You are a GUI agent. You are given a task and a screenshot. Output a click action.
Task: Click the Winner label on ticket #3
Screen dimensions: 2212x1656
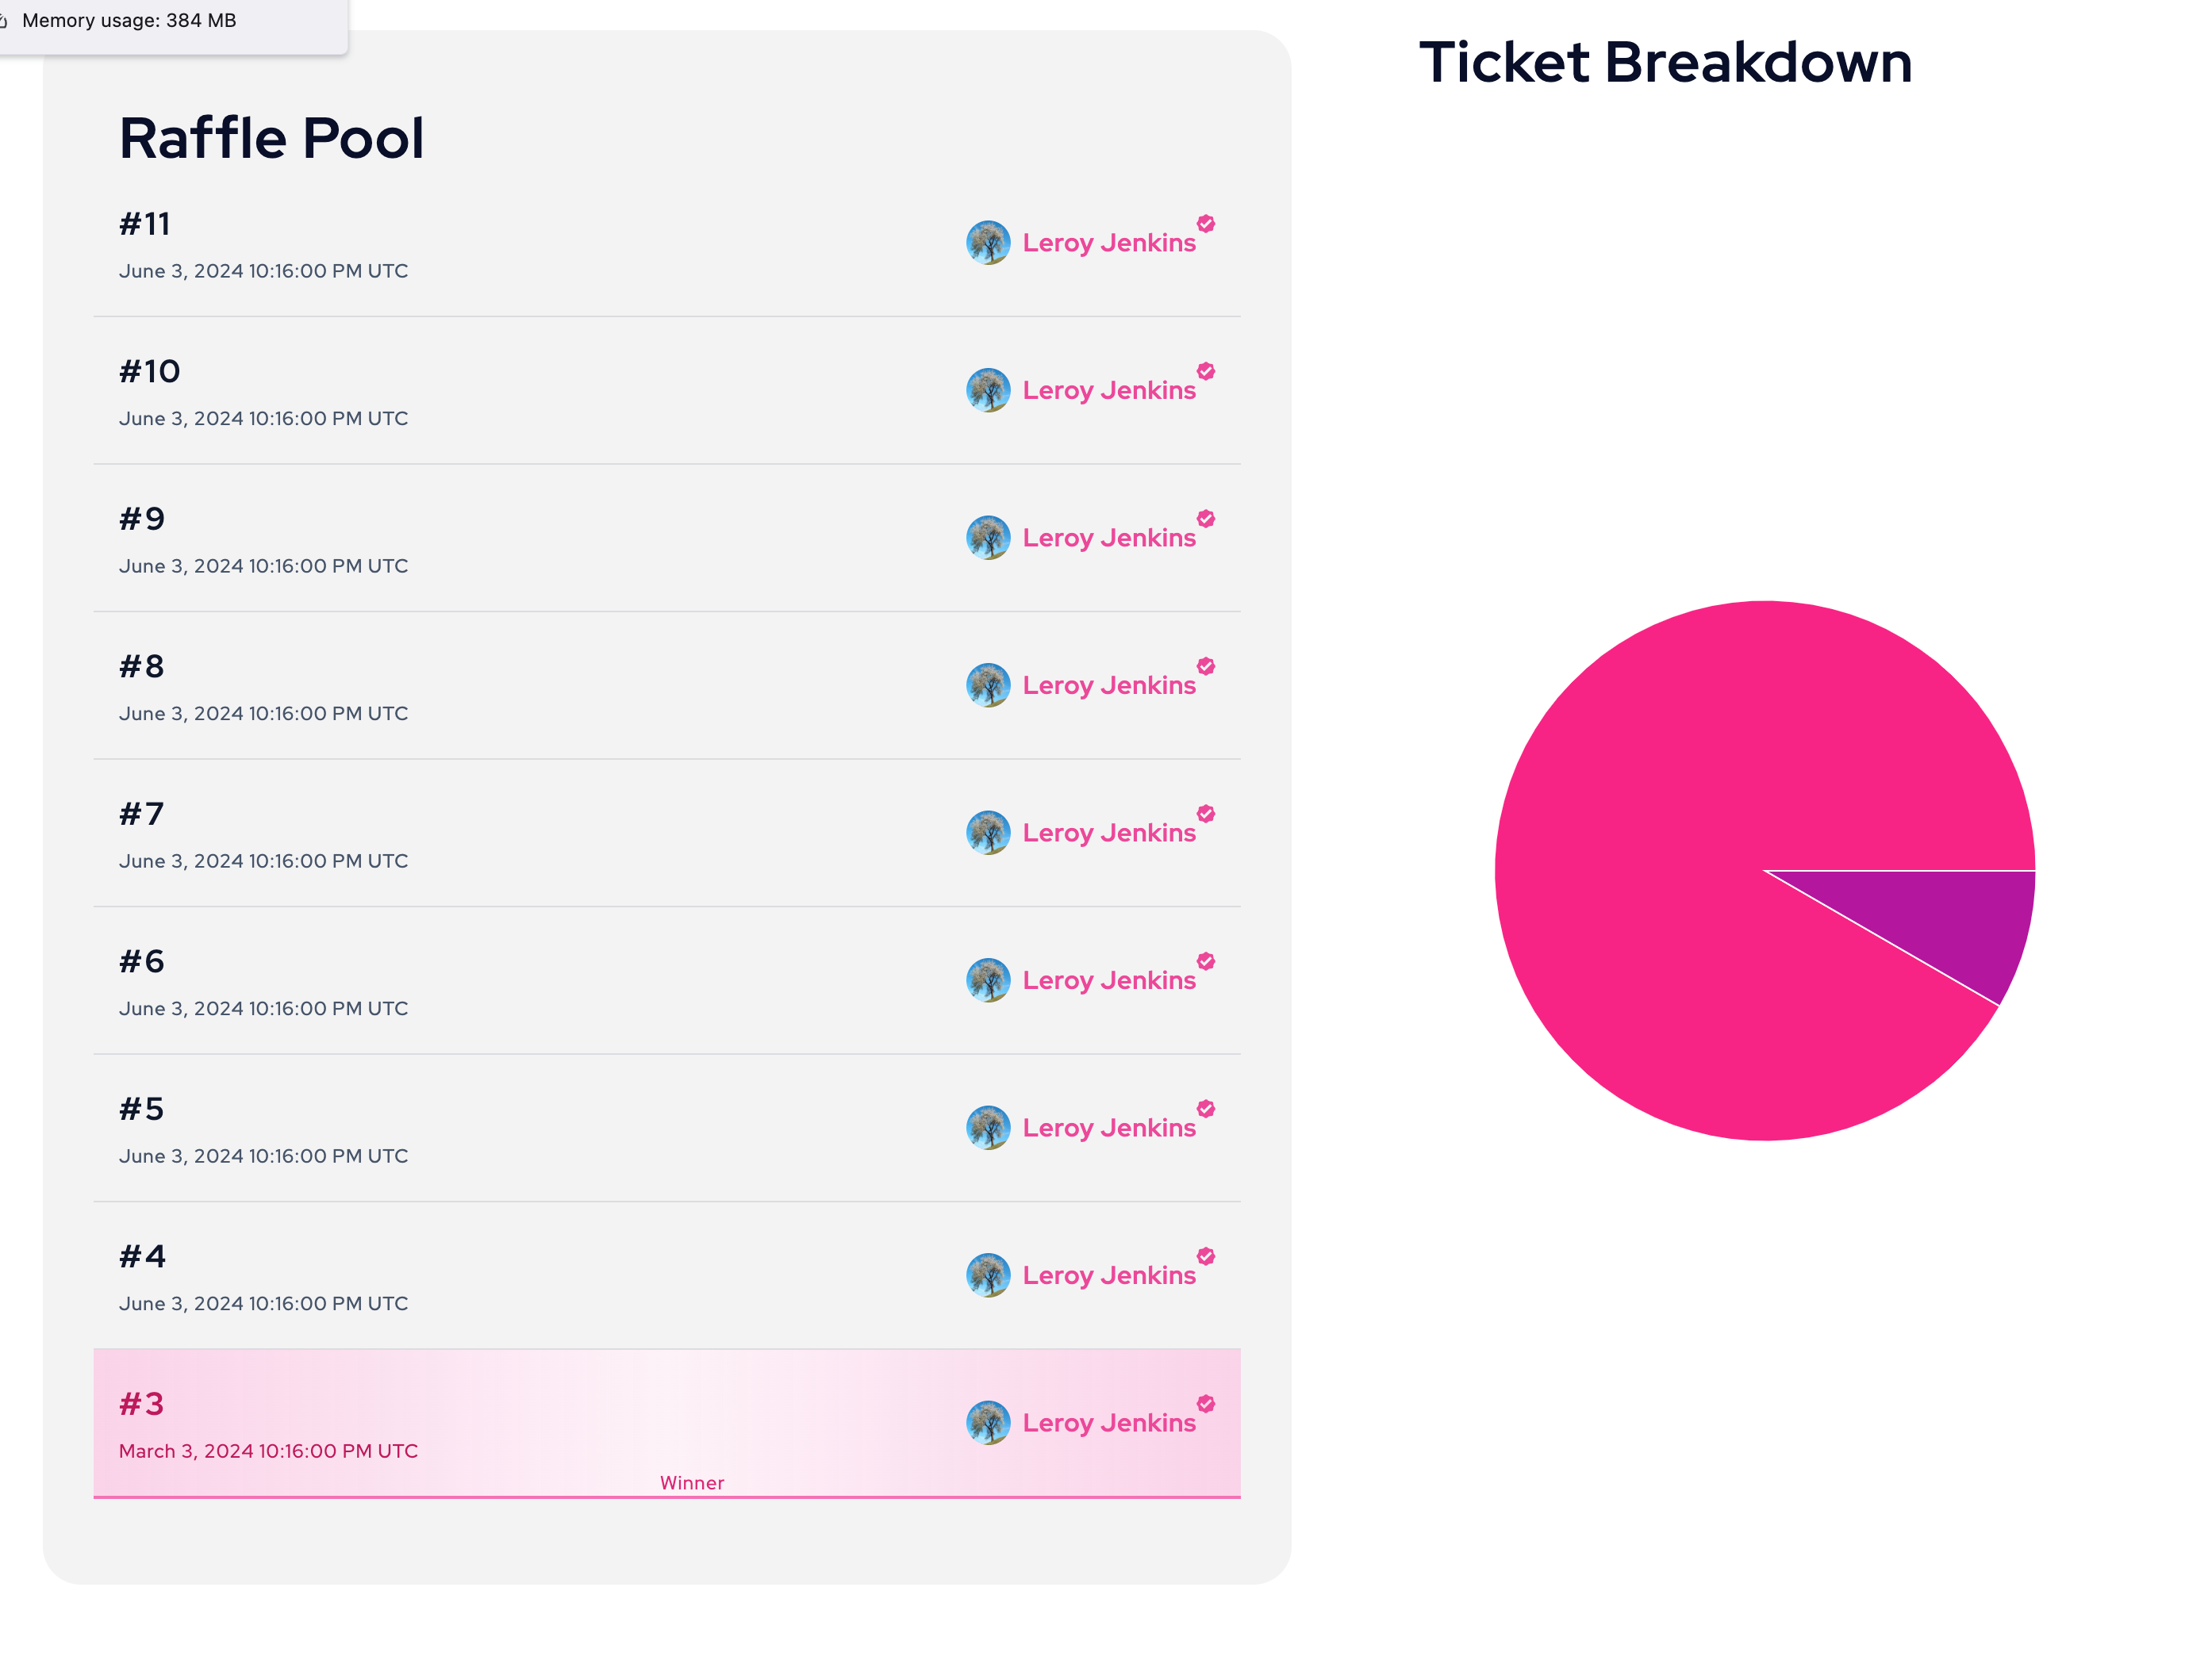(692, 1483)
